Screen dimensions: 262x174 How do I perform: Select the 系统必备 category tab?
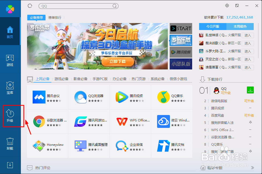pyautogui.click(x=158, y=79)
